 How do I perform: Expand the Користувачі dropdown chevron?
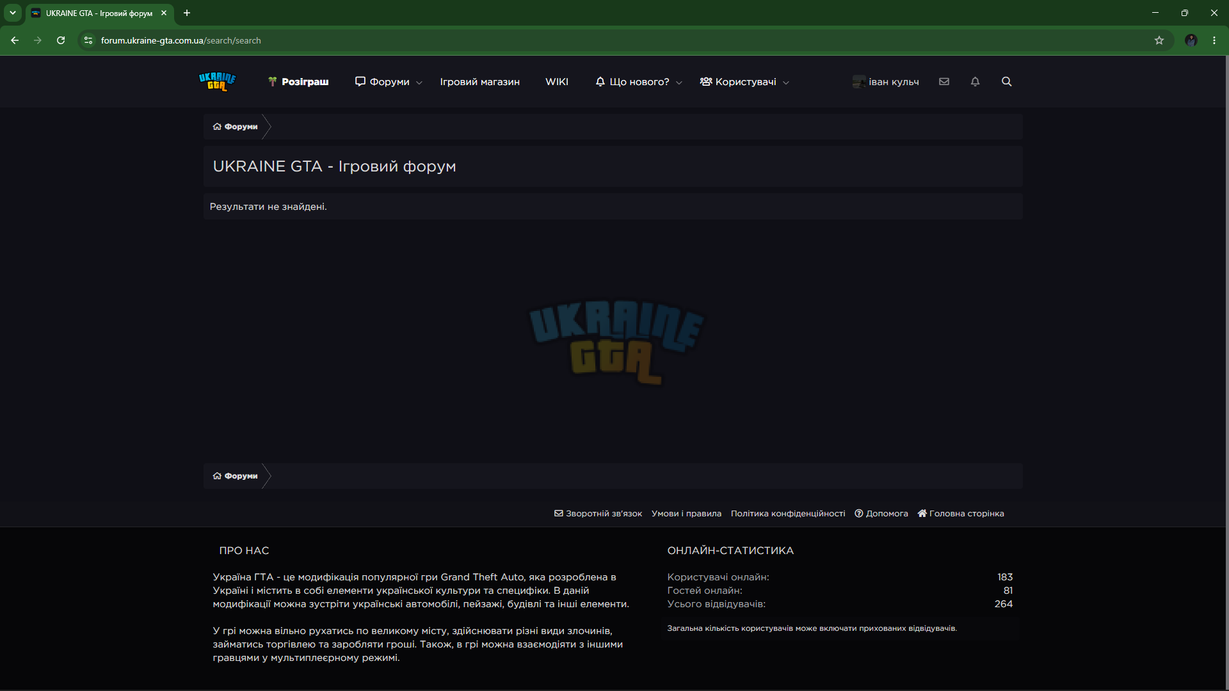(786, 83)
